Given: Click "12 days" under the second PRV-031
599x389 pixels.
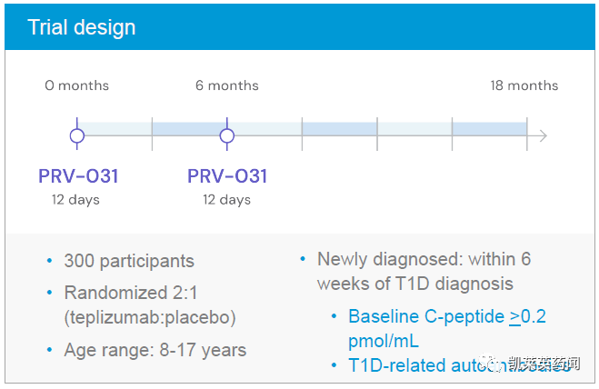Looking at the screenshot, I should (226, 200).
